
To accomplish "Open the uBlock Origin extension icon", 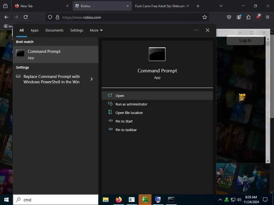I will click(258, 17).
